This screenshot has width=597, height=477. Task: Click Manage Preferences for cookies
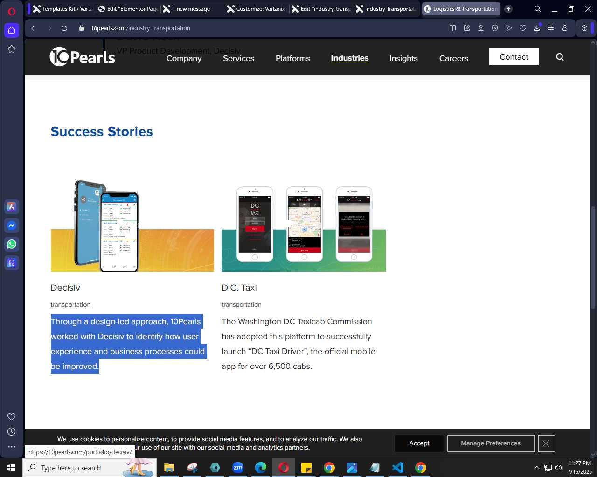pos(491,443)
